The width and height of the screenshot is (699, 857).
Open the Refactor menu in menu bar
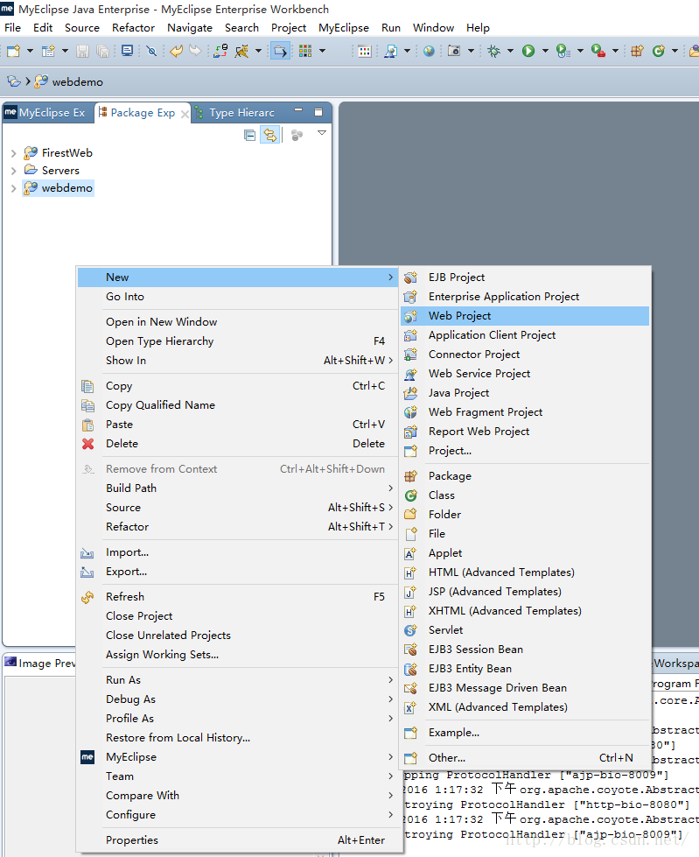[x=133, y=28]
